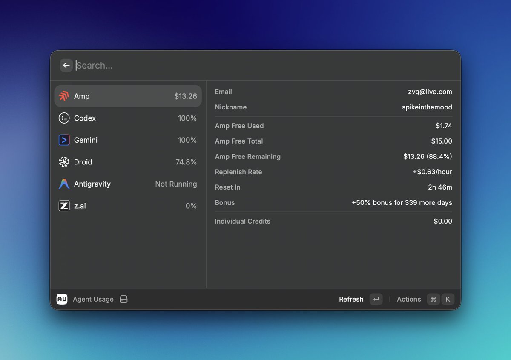The image size is (511, 360).
Task: Select the Droid list item
Action: (128, 162)
